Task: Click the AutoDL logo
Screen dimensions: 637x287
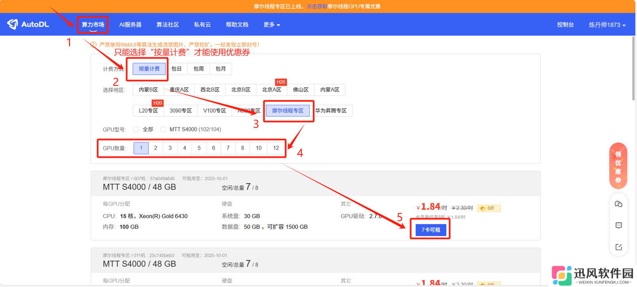Action: pos(28,24)
